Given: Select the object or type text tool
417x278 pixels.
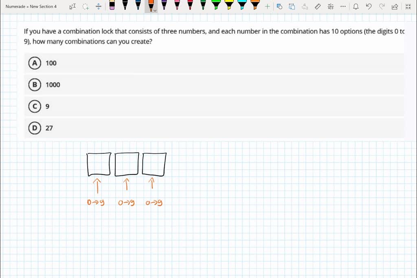Looking at the screenshot, I should 72,7.
